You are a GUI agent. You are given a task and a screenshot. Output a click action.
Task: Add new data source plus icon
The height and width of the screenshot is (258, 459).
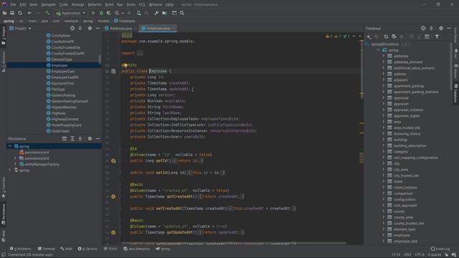click(369, 37)
